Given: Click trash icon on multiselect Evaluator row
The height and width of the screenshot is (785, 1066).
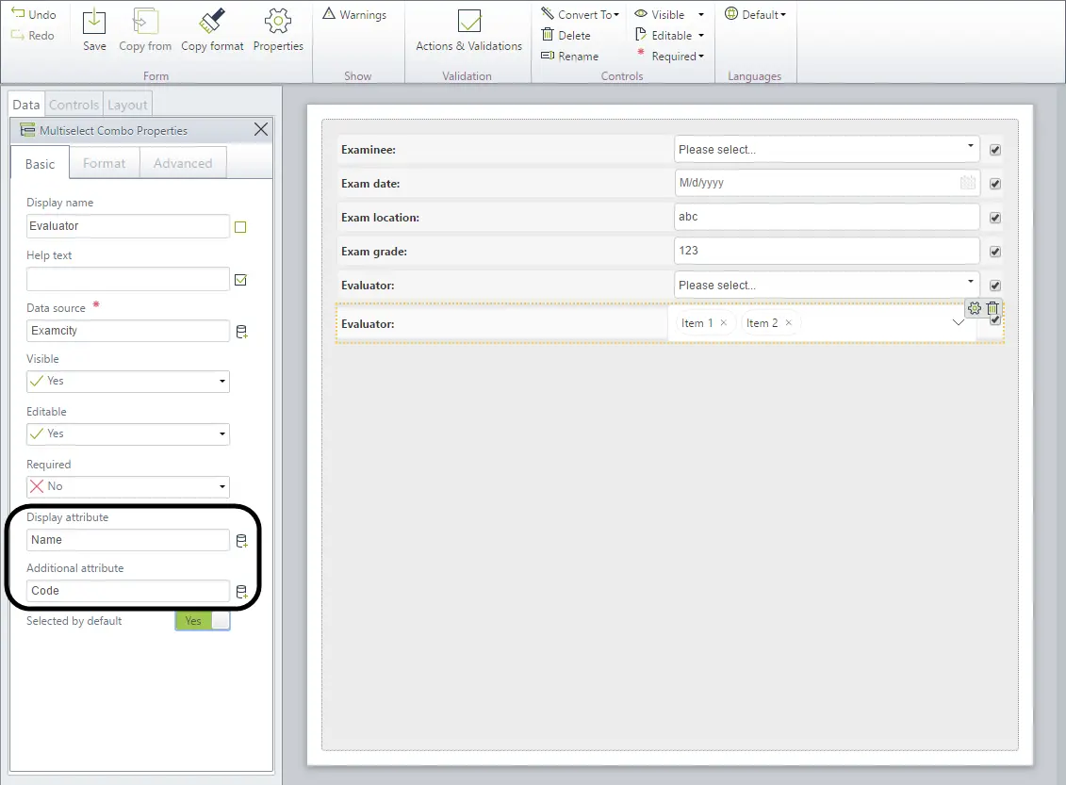Looking at the screenshot, I should point(992,308).
